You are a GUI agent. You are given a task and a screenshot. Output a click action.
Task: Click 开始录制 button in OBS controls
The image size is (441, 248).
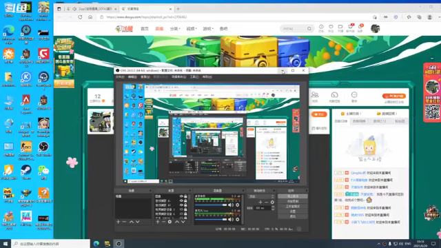[x=292, y=201]
